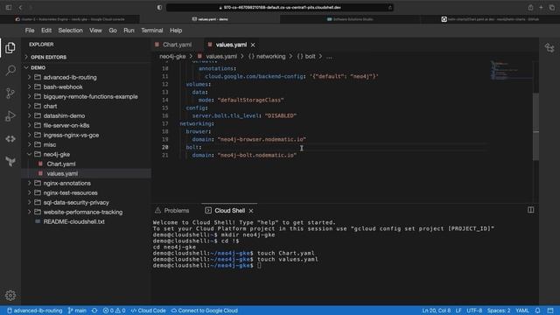Collapse the neo4j-gke folder
The image size is (560, 315).
click(56, 154)
